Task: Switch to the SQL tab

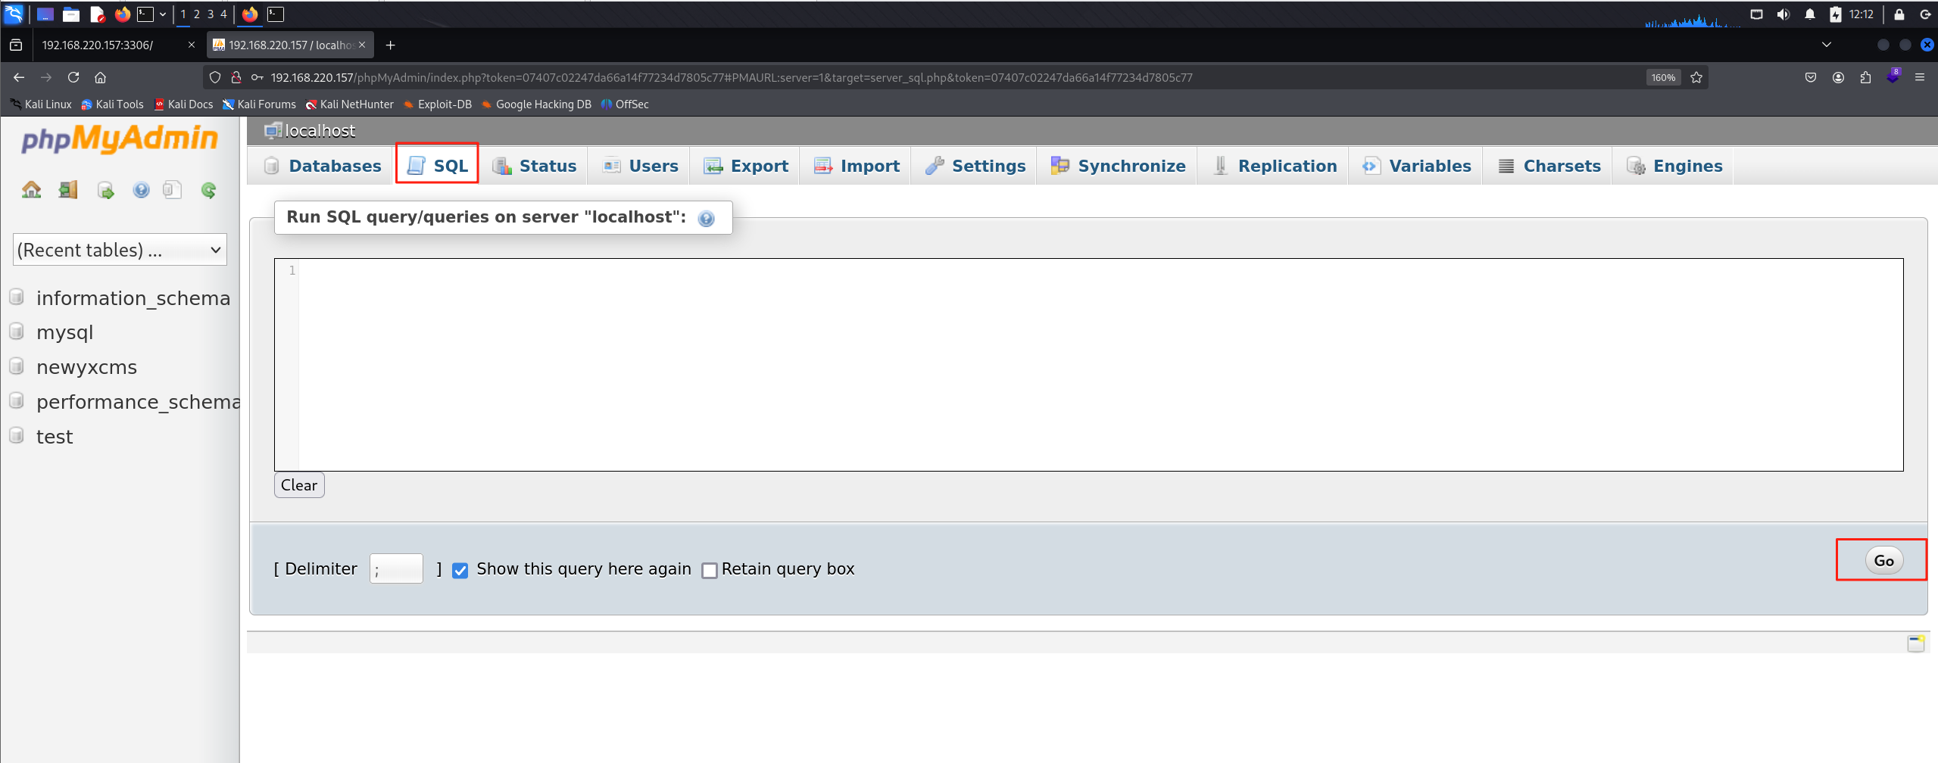Action: [438, 166]
